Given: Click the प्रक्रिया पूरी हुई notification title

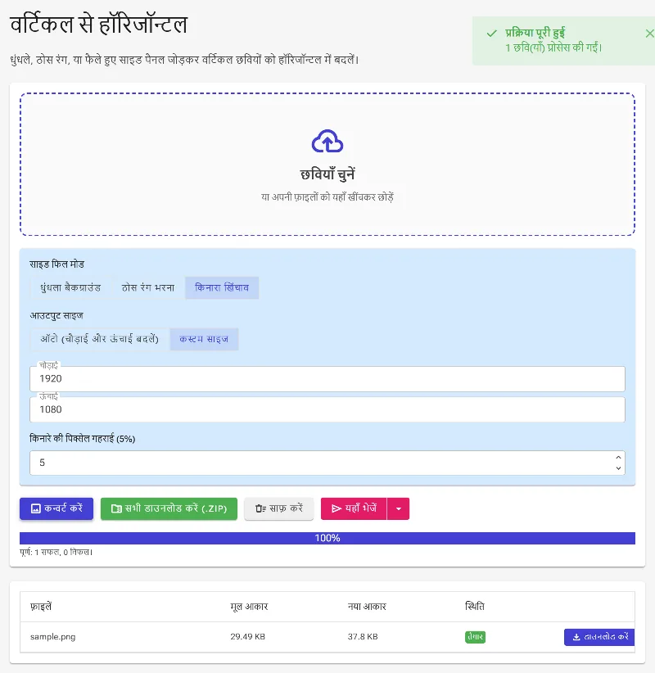Looking at the screenshot, I should pos(535,33).
